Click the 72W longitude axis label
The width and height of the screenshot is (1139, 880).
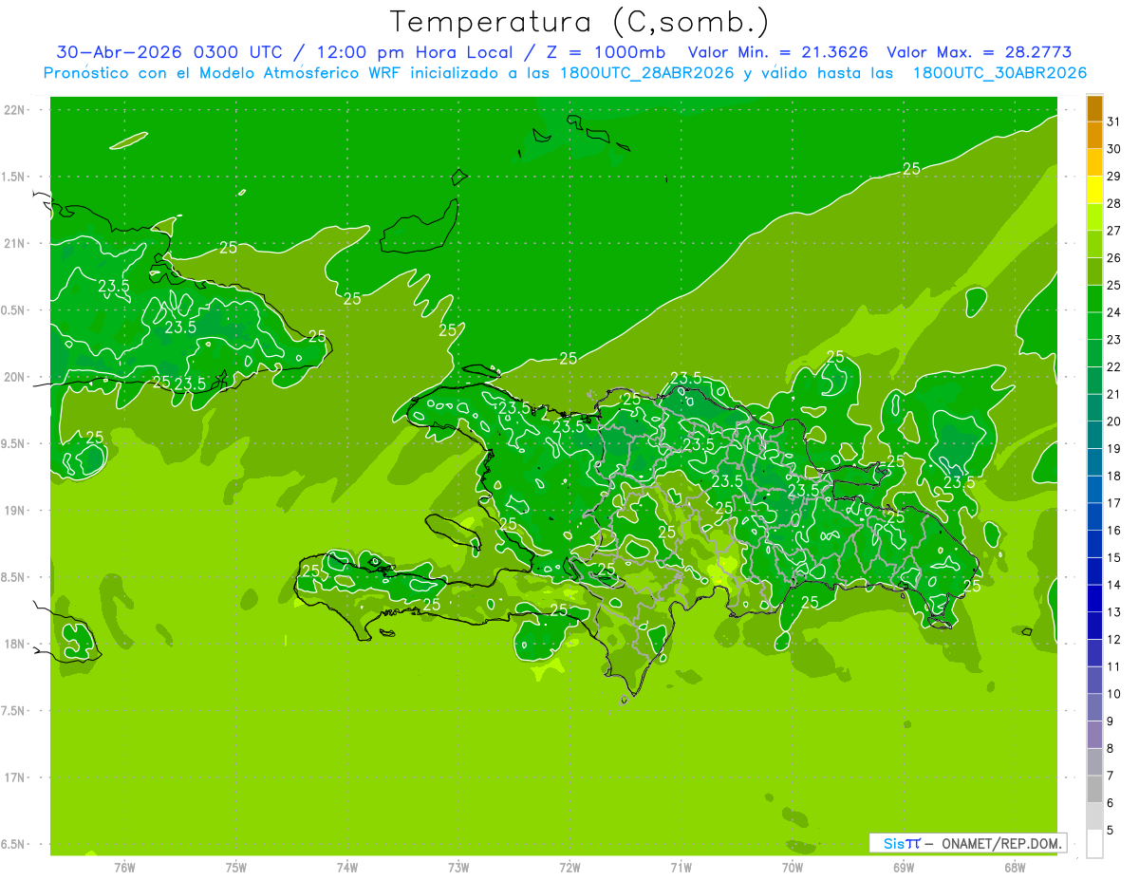pyautogui.click(x=569, y=868)
